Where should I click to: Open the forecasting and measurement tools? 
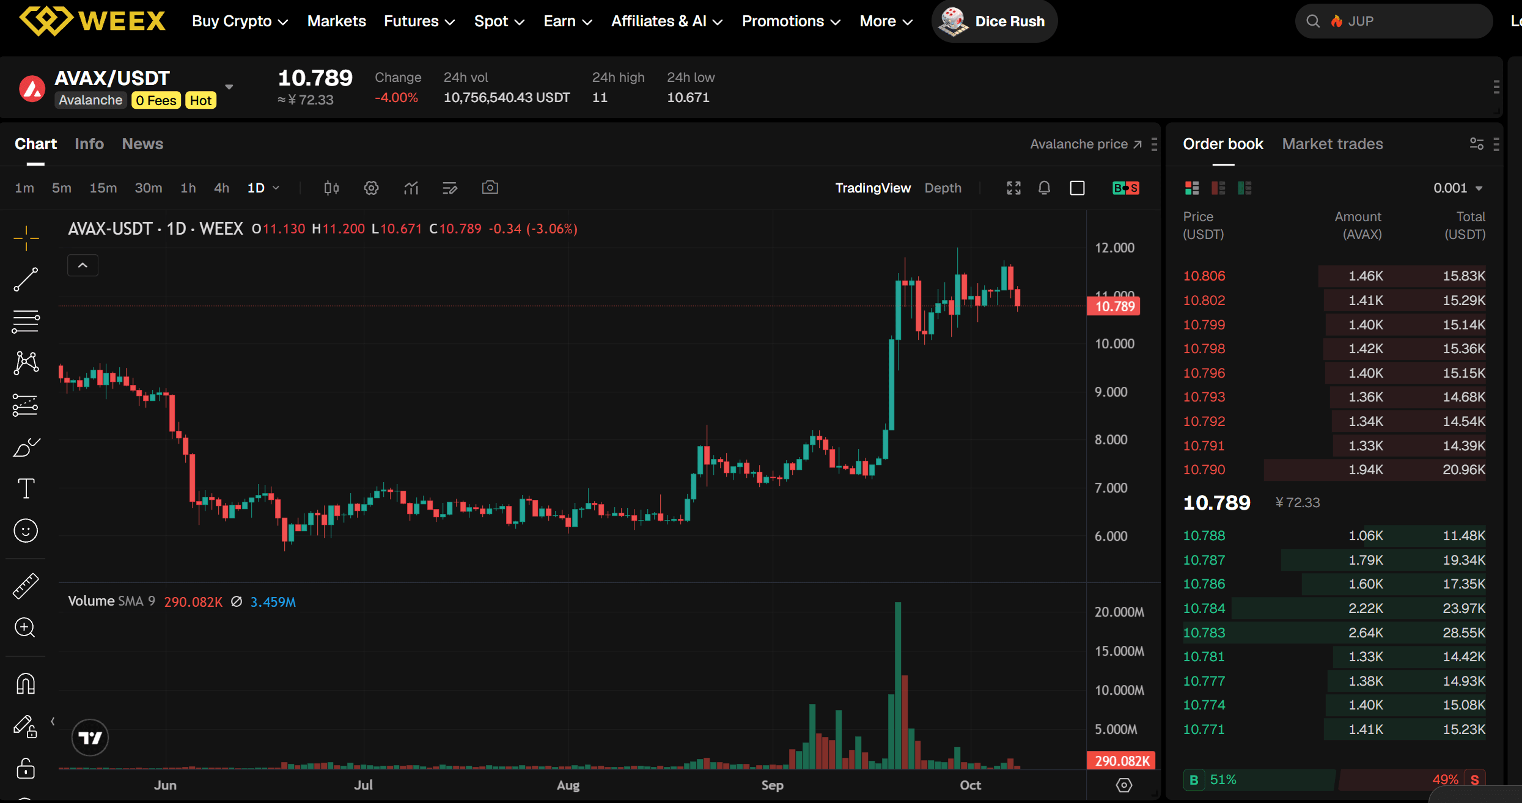pyautogui.click(x=26, y=405)
